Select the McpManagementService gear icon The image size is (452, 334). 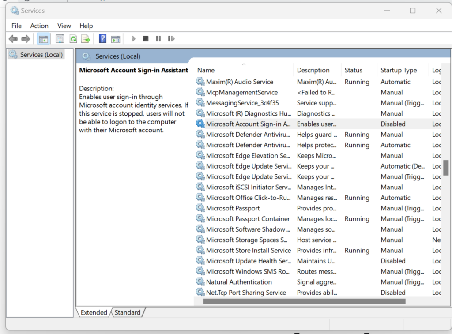tap(200, 92)
